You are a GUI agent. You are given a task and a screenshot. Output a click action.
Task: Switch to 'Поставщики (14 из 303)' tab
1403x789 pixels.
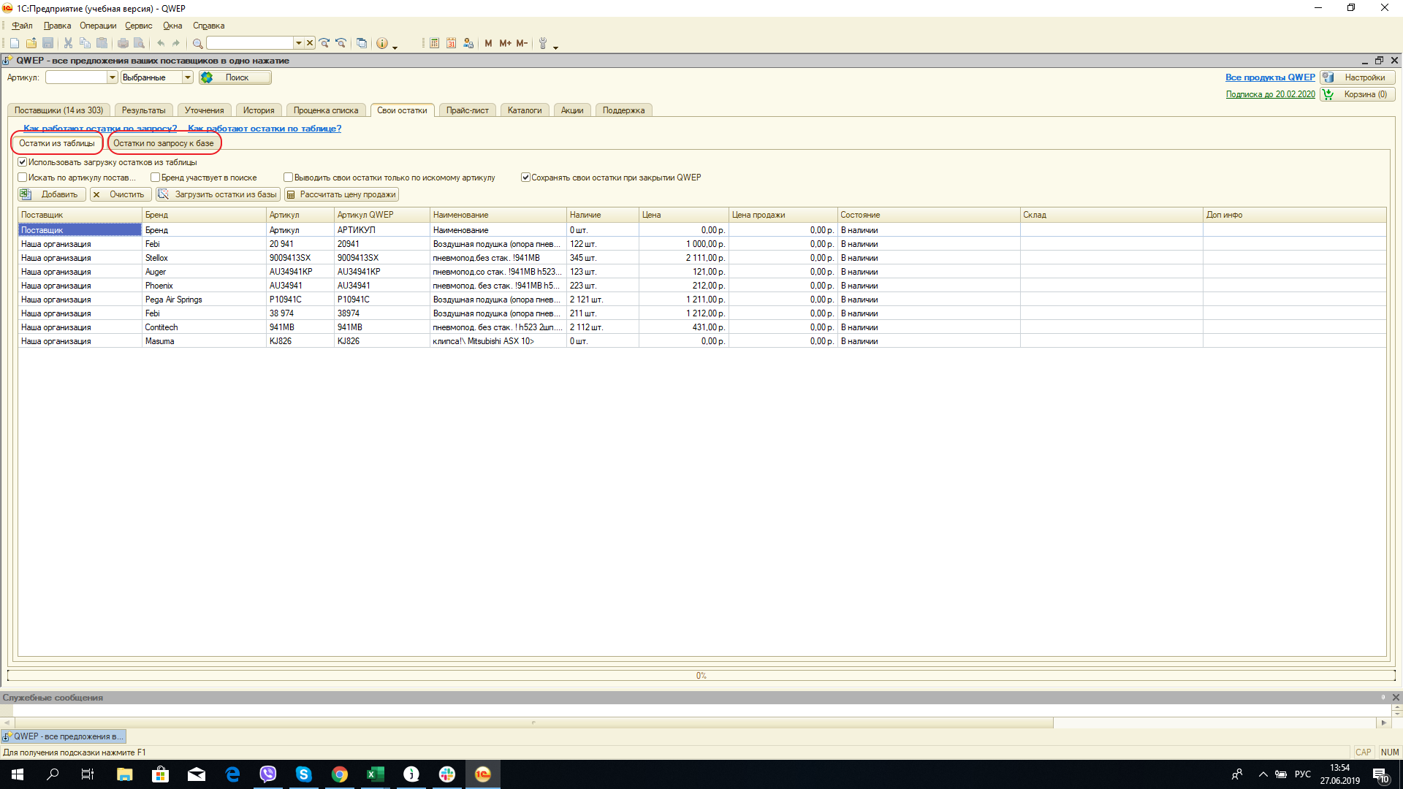pyautogui.click(x=59, y=110)
